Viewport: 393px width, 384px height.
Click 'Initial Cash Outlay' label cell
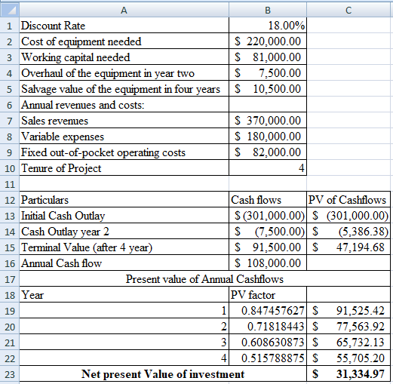point(124,216)
